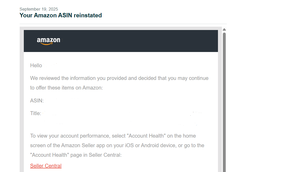Click the "to offer these items on Amazon:" line
This screenshot has height=172, width=285.
[67, 88]
